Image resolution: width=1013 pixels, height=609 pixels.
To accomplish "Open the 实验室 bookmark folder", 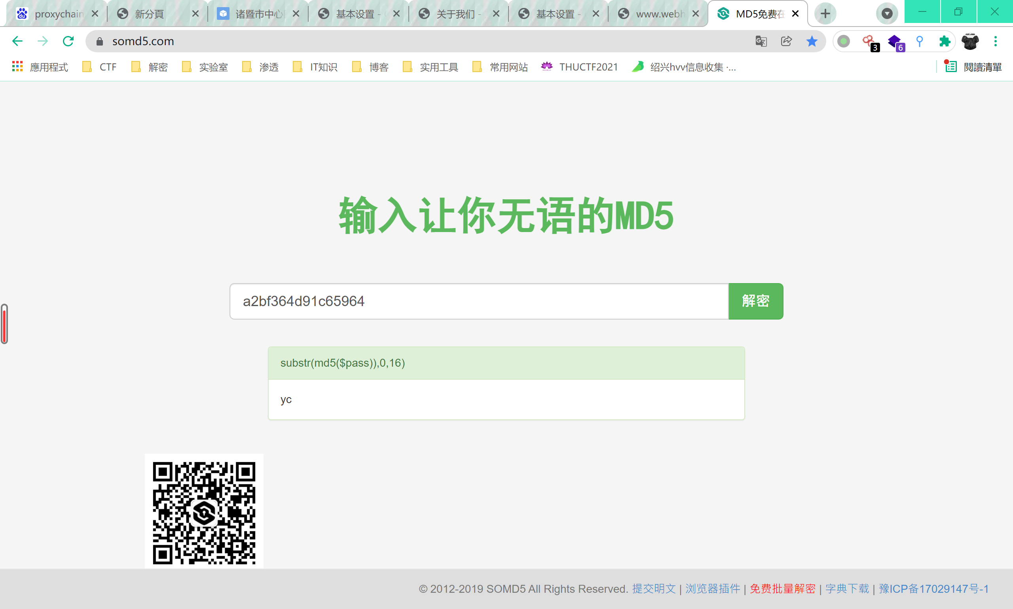I will [x=205, y=67].
